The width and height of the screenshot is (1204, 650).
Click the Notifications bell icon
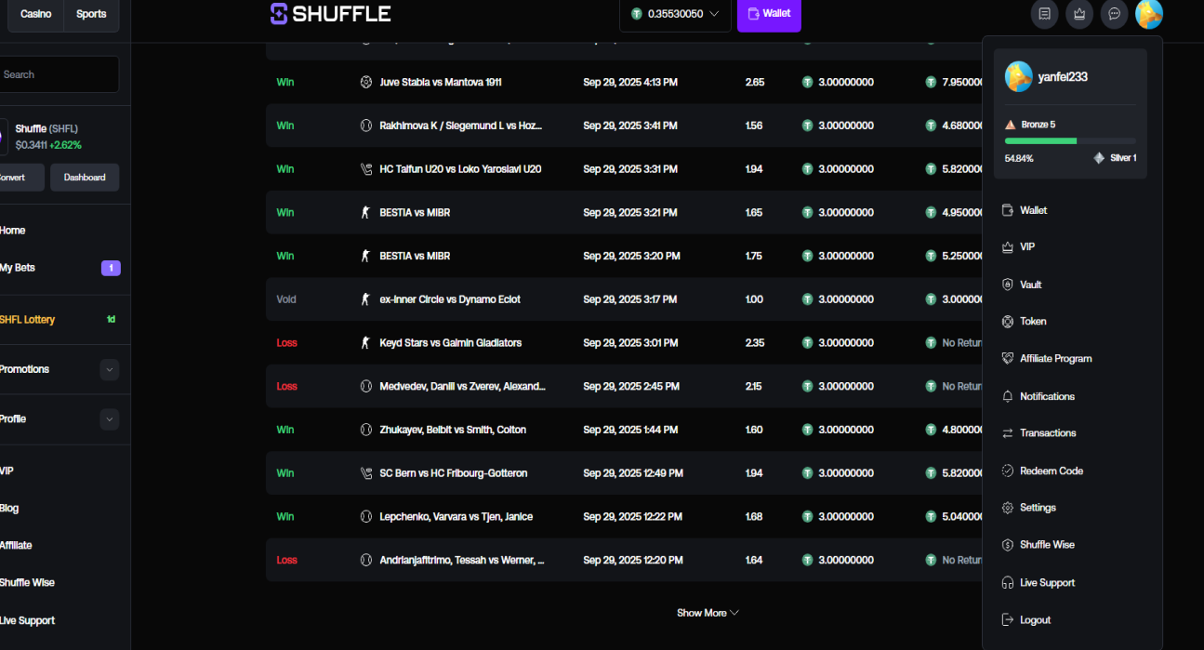click(1007, 396)
